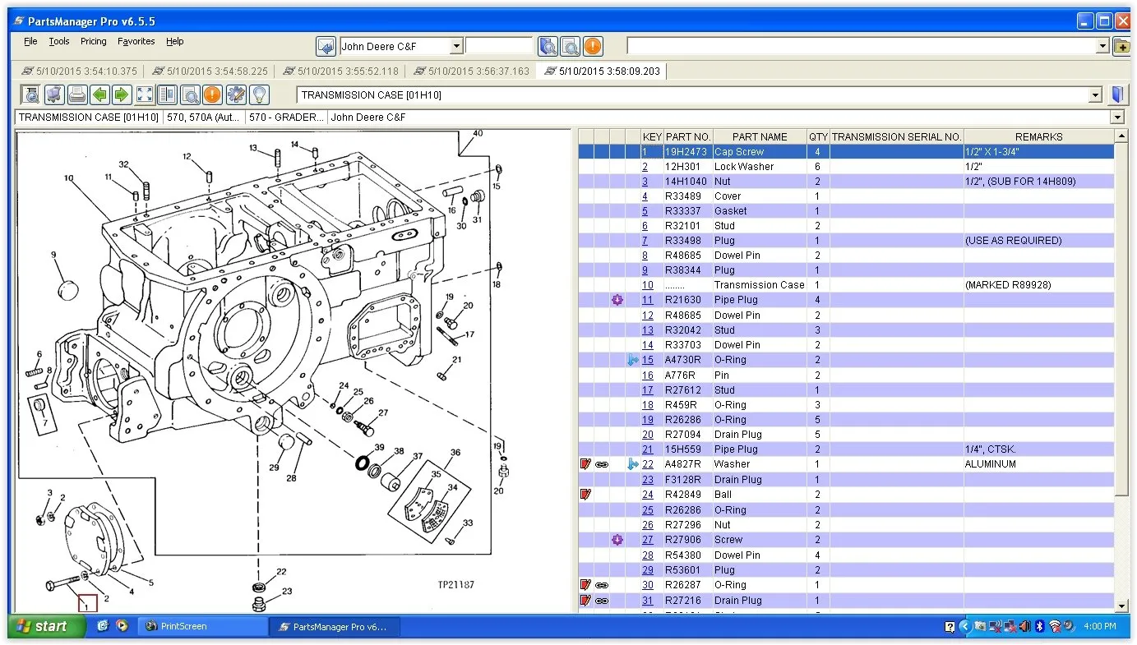
Task: Click the add-to-favorites icon at far top right
Action: pos(1121,46)
